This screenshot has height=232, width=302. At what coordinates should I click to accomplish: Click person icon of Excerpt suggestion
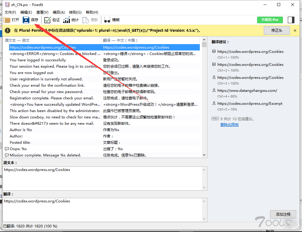(x=214, y=104)
